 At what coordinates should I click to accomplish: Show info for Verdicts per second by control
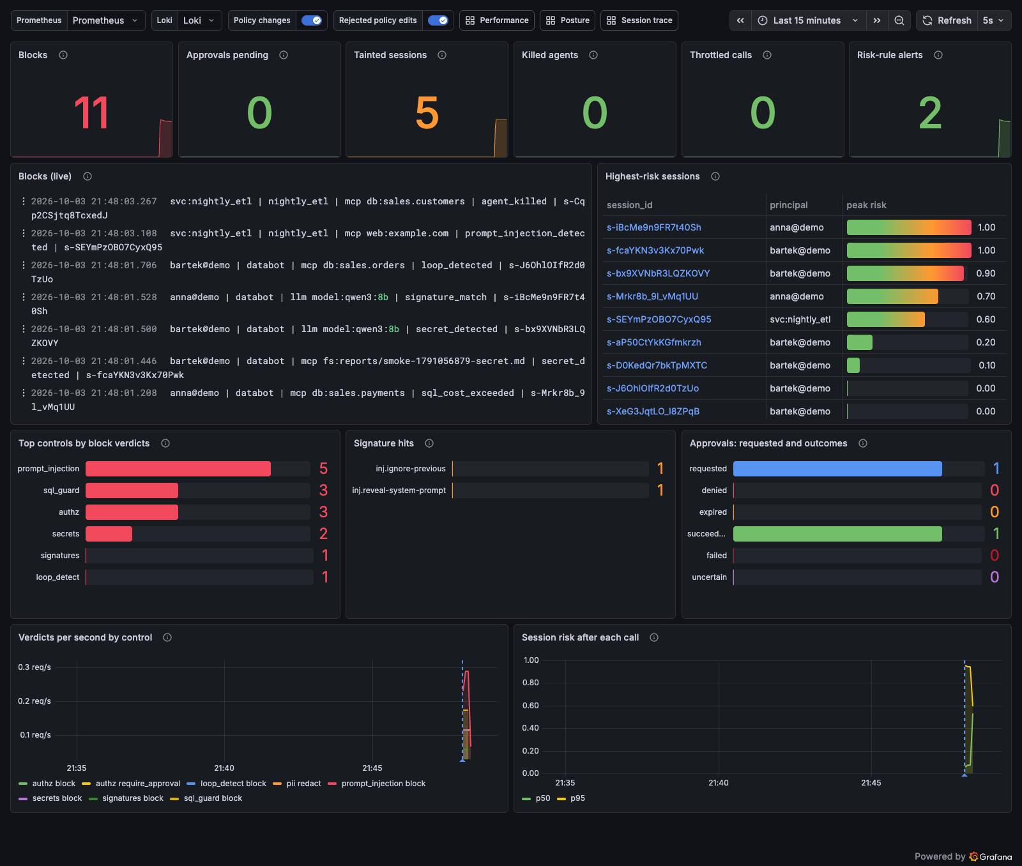pyautogui.click(x=167, y=637)
